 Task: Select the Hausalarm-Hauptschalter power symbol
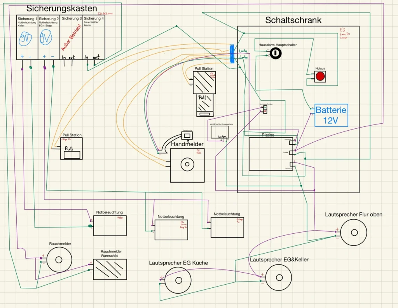coord(276,54)
